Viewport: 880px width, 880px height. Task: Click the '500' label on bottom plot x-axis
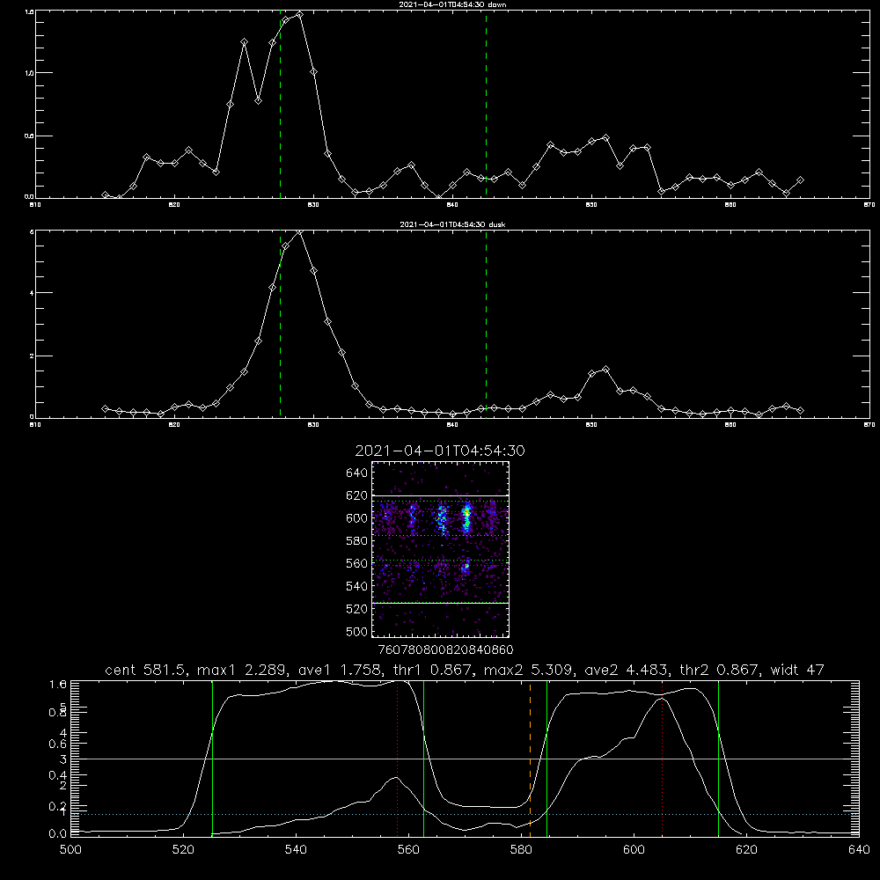pos(70,850)
